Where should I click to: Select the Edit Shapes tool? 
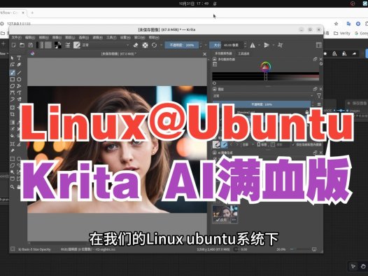tap(12, 65)
